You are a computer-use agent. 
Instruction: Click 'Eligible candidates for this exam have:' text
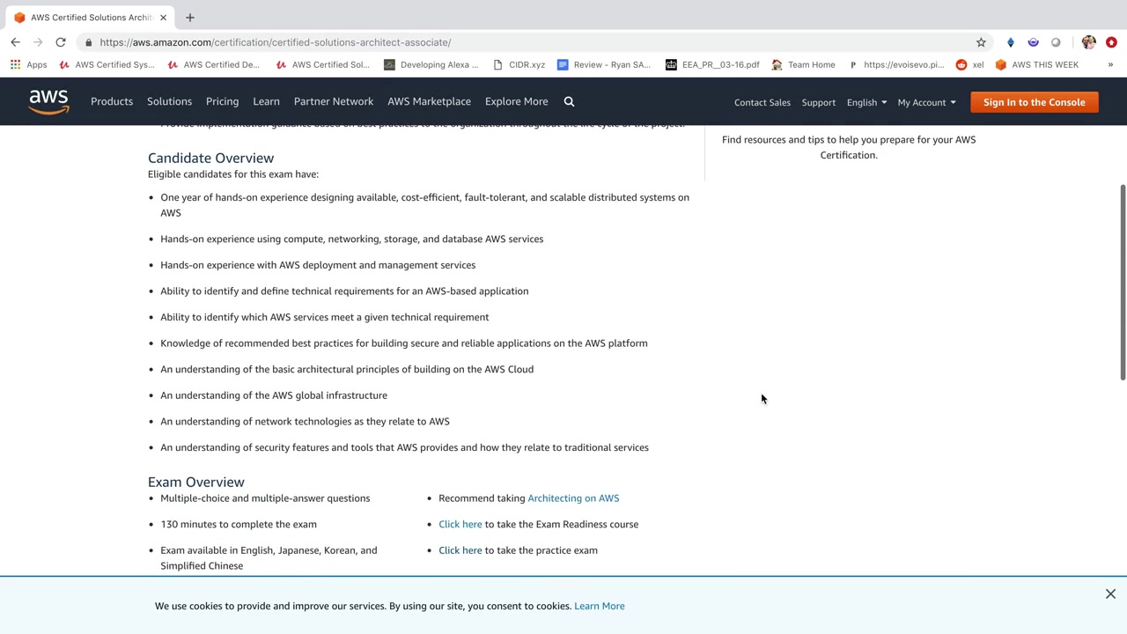[233, 174]
